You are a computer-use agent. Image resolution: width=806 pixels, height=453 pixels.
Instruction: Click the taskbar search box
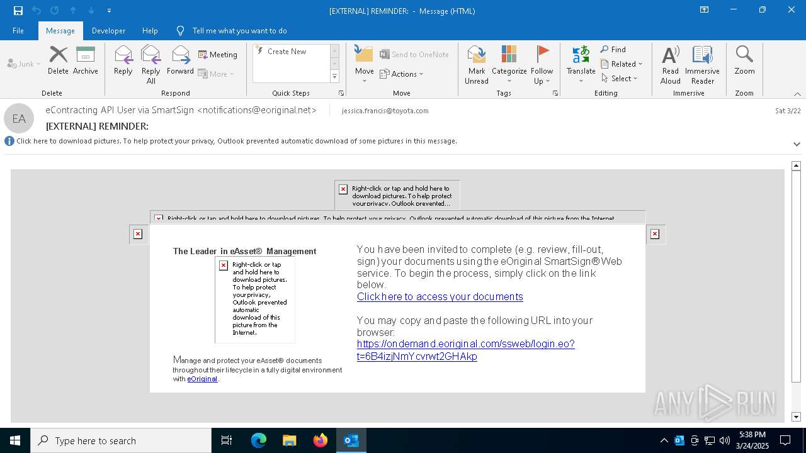(121, 440)
